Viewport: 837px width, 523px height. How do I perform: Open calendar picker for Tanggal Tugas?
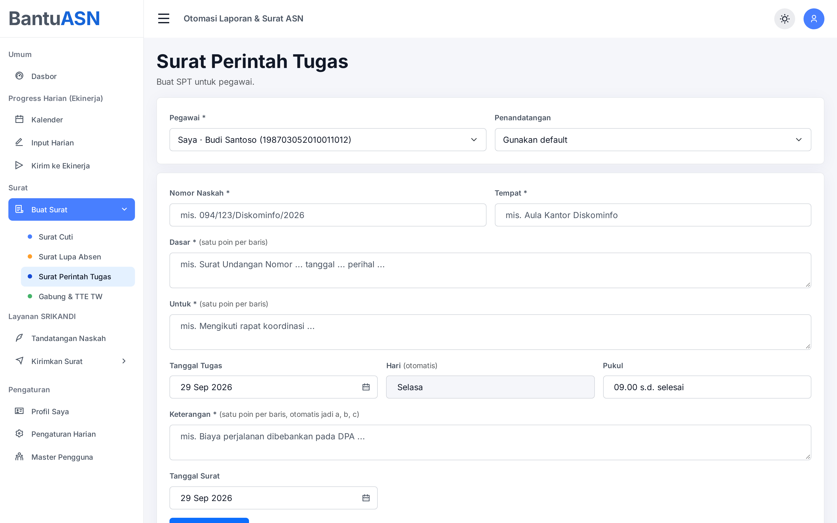366,387
